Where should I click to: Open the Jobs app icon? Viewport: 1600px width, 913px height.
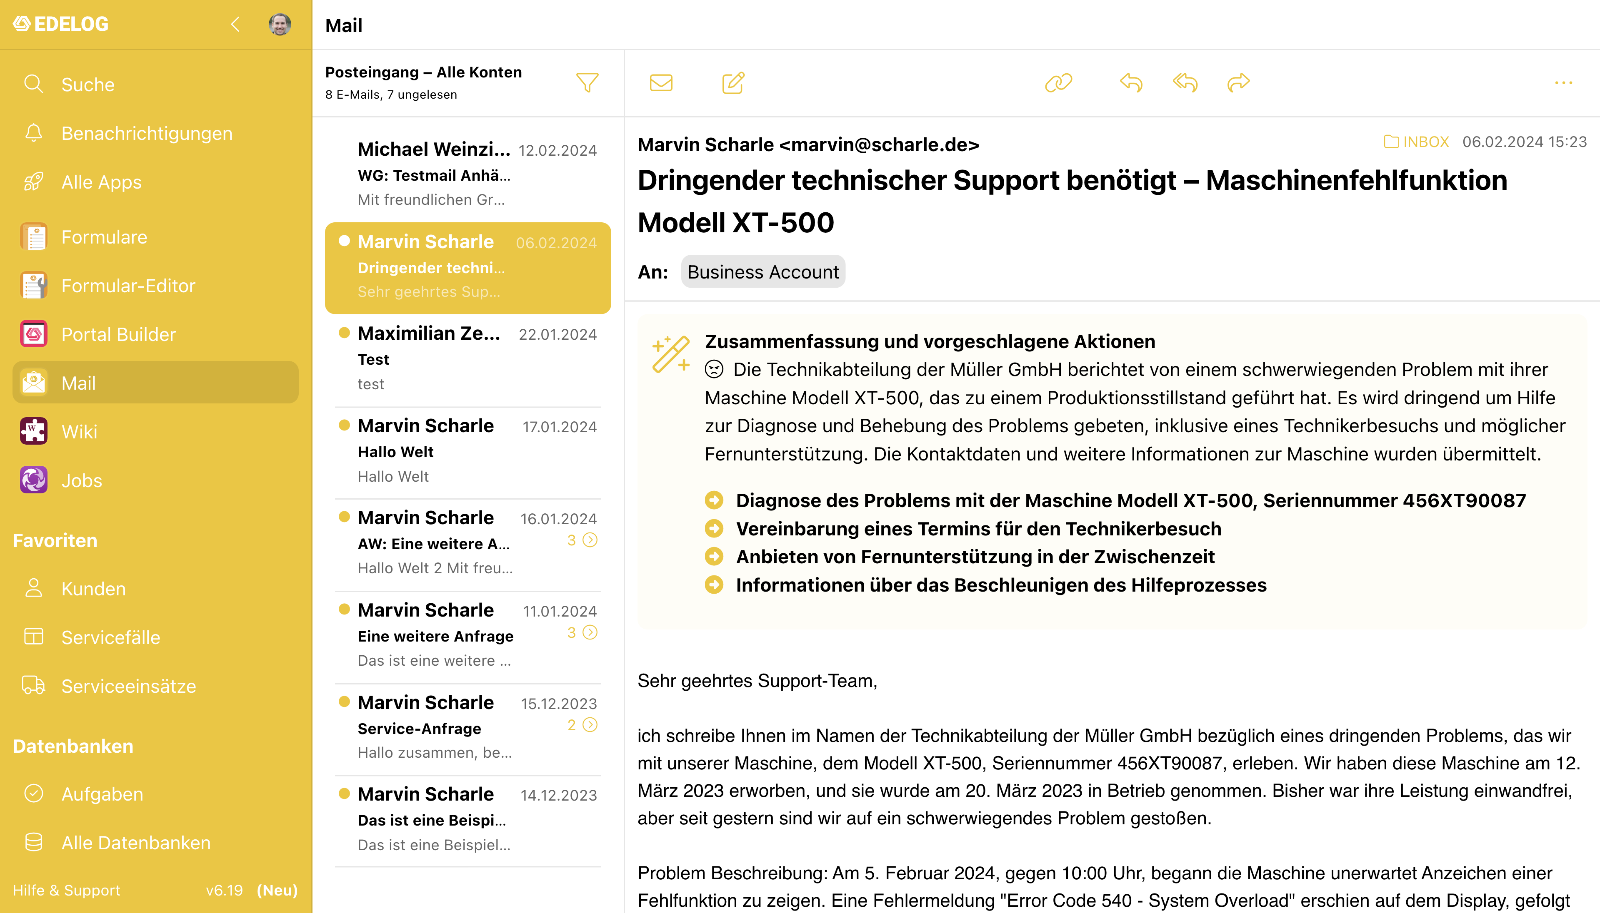point(34,480)
